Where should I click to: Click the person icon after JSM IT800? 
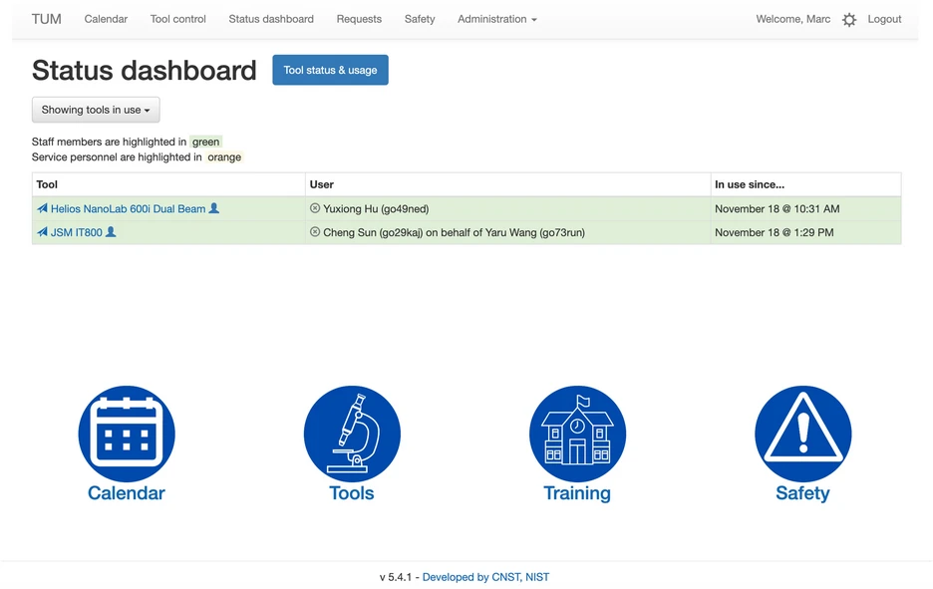(x=111, y=232)
